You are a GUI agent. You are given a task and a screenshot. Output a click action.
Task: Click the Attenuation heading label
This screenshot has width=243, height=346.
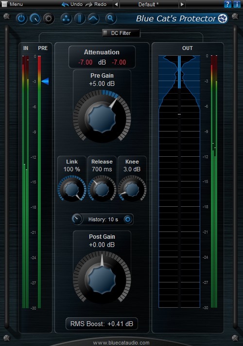pyautogui.click(x=102, y=52)
